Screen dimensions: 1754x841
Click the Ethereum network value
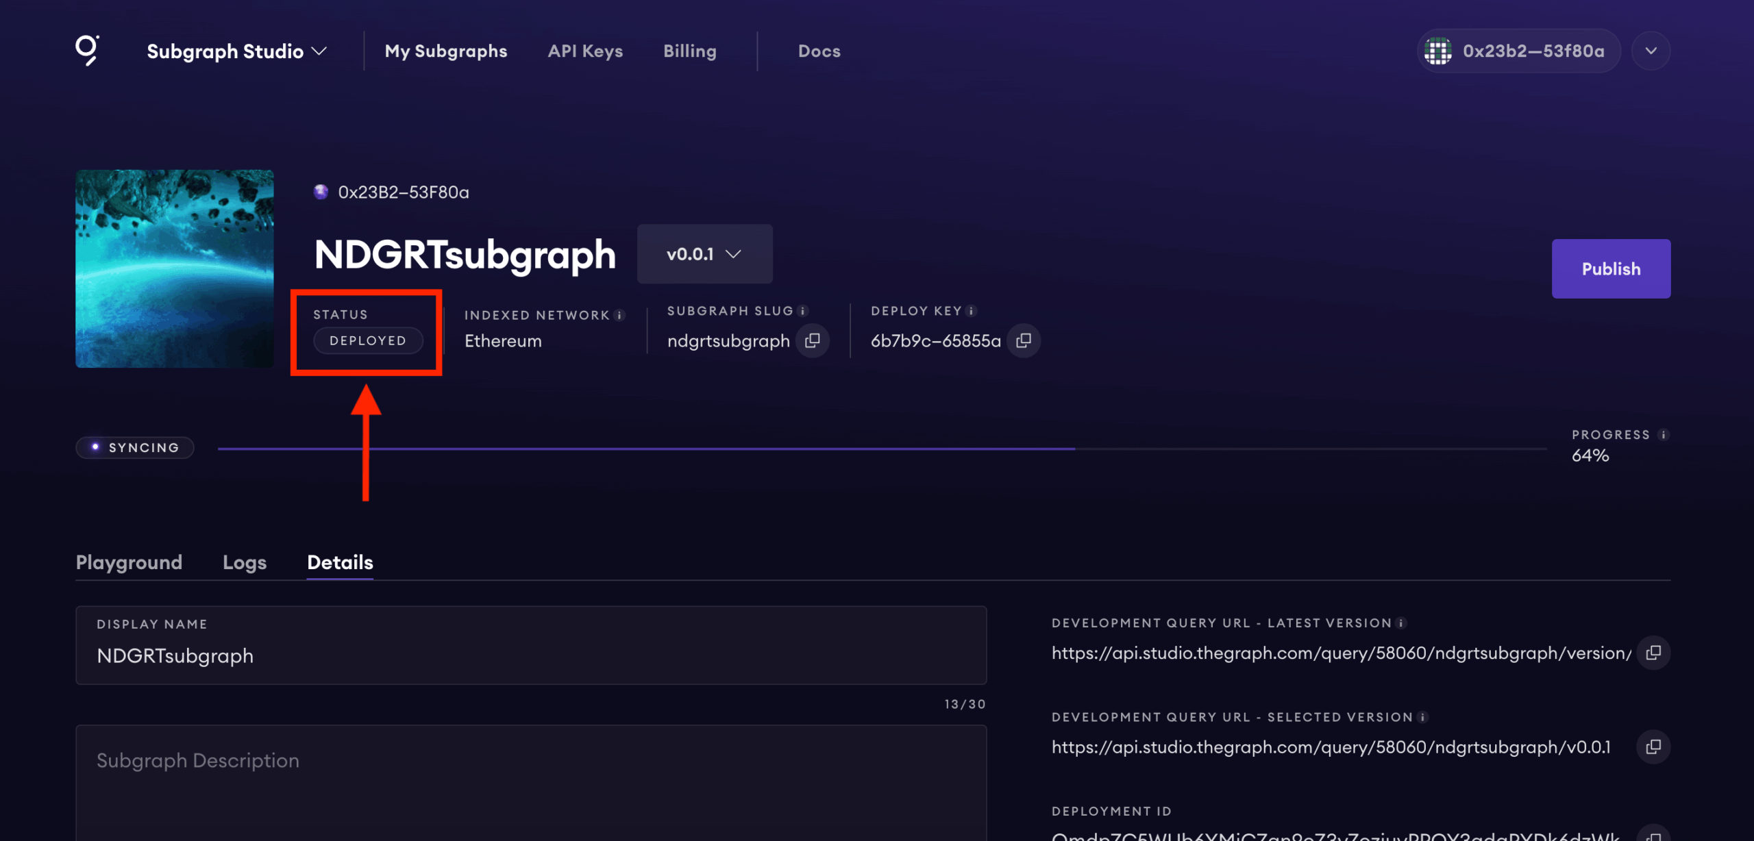click(503, 341)
